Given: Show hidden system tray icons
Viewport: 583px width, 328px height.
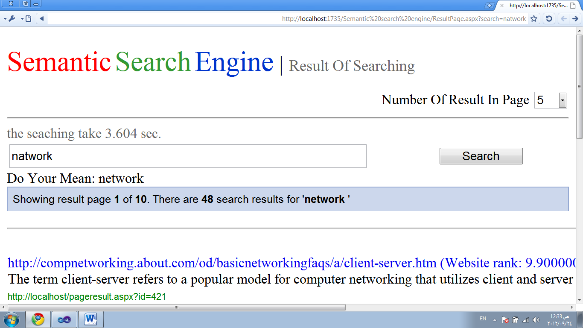Looking at the screenshot, I should 495,319.
